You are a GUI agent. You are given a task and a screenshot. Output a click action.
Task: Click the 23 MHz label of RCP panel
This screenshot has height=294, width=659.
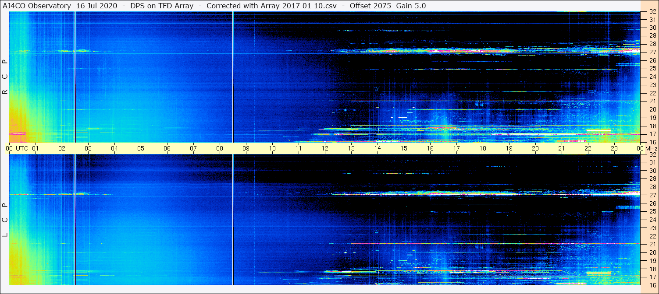[652, 85]
